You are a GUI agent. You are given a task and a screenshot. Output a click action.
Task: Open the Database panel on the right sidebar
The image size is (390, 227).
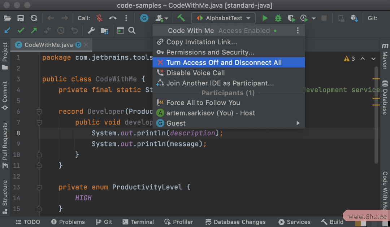(385, 97)
